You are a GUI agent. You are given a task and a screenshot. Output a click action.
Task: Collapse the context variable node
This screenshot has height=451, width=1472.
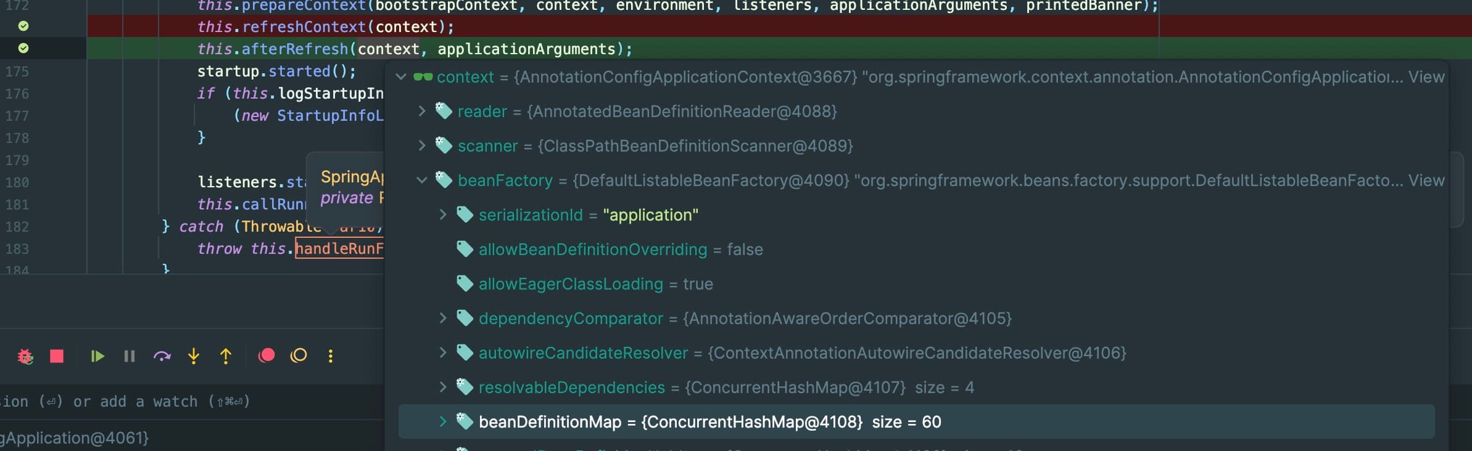tap(401, 77)
